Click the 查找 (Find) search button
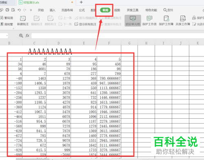 (x=168, y=10)
